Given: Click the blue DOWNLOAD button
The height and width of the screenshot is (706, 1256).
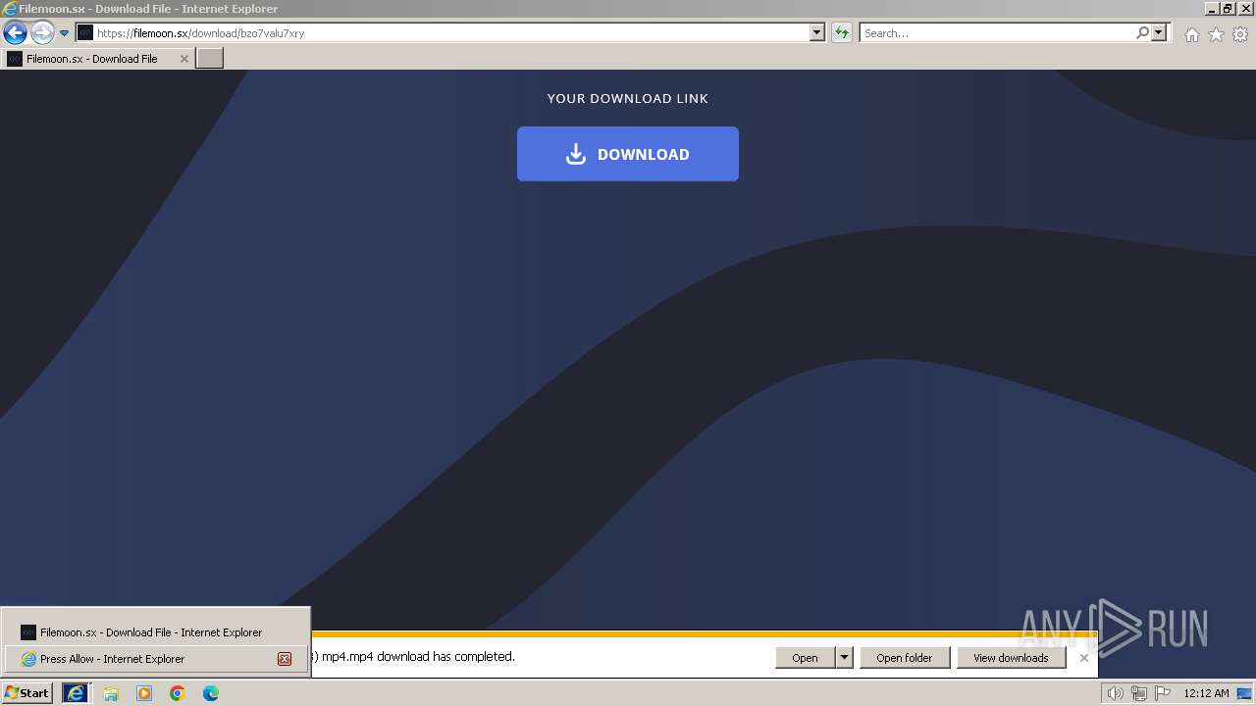Looking at the screenshot, I should [x=628, y=154].
